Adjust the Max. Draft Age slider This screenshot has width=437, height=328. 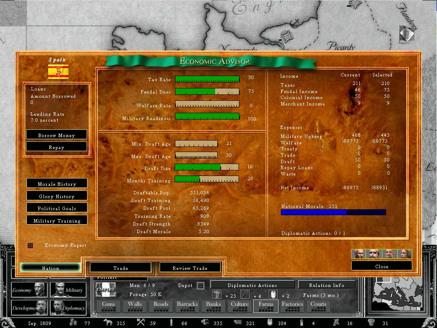click(x=196, y=155)
